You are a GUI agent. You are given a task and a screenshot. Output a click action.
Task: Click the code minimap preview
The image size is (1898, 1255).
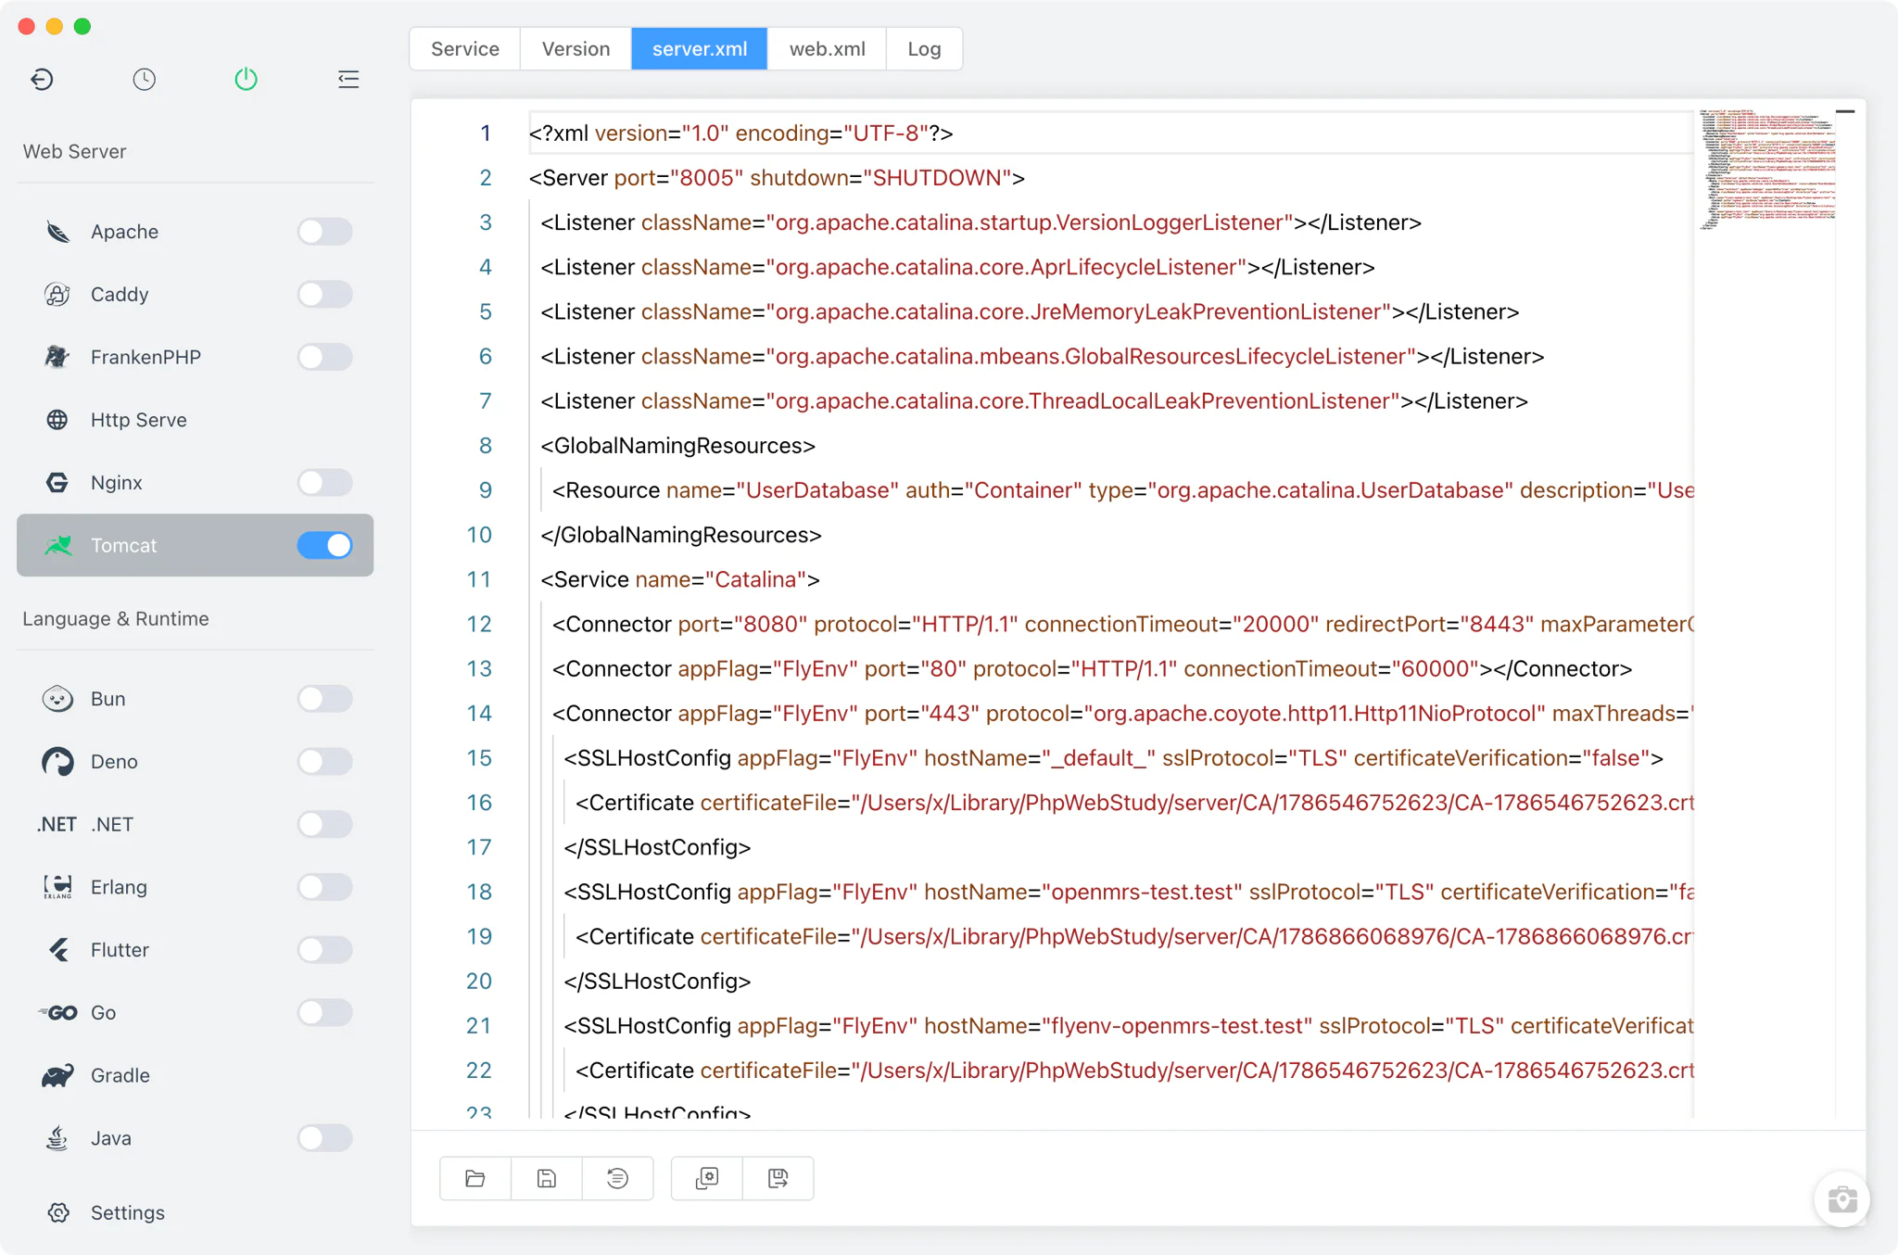click(x=1766, y=169)
